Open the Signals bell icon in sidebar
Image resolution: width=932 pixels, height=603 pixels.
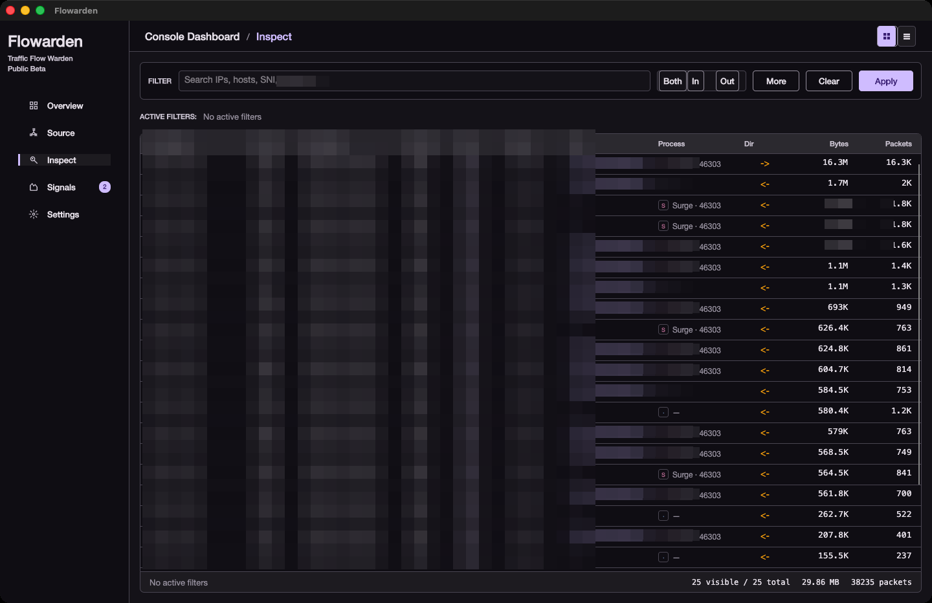point(34,187)
